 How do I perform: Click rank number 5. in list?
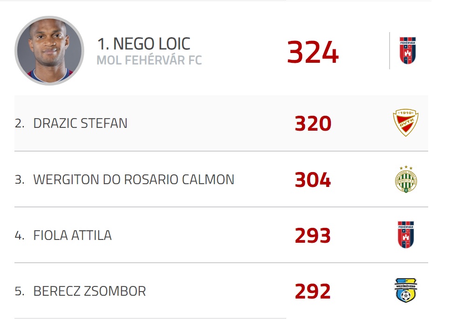pos(20,291)
